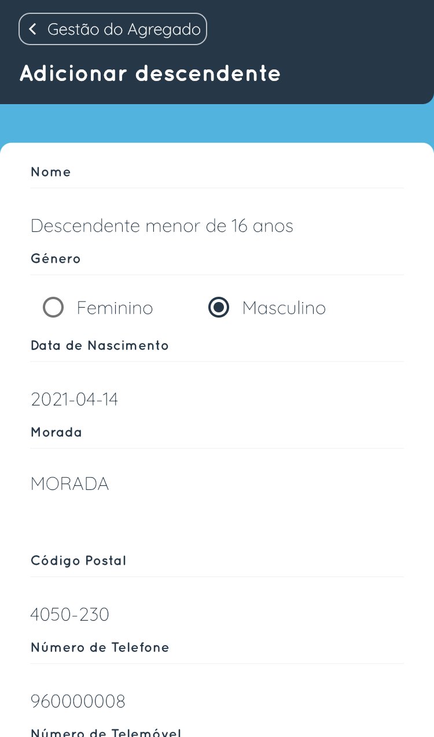Click the Género section label

tap(56, 259)
